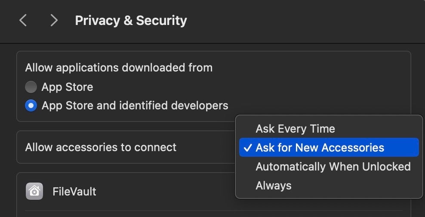
Task: Click the Privacy & Security page title
Action: pos(131,20)
